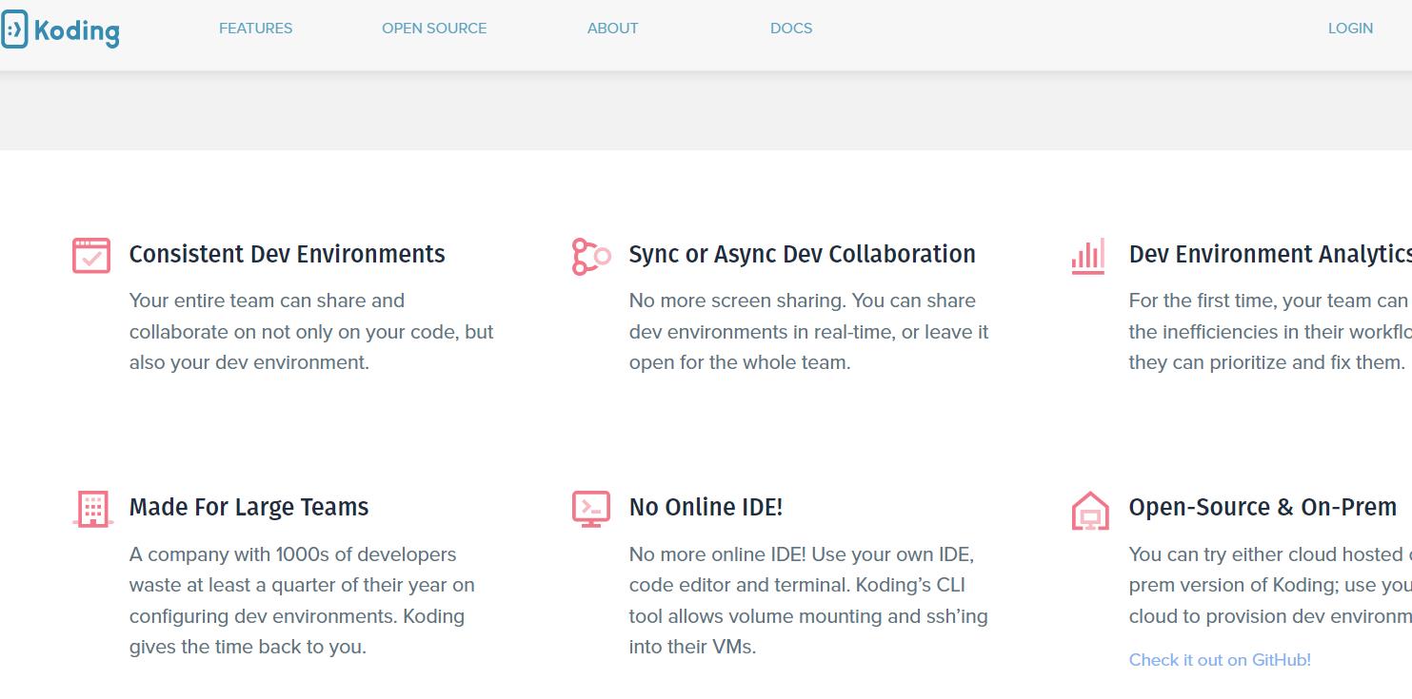Click the house On-Prem icon
Screen dimensions: 1412x699
(x=1090, y=510)
